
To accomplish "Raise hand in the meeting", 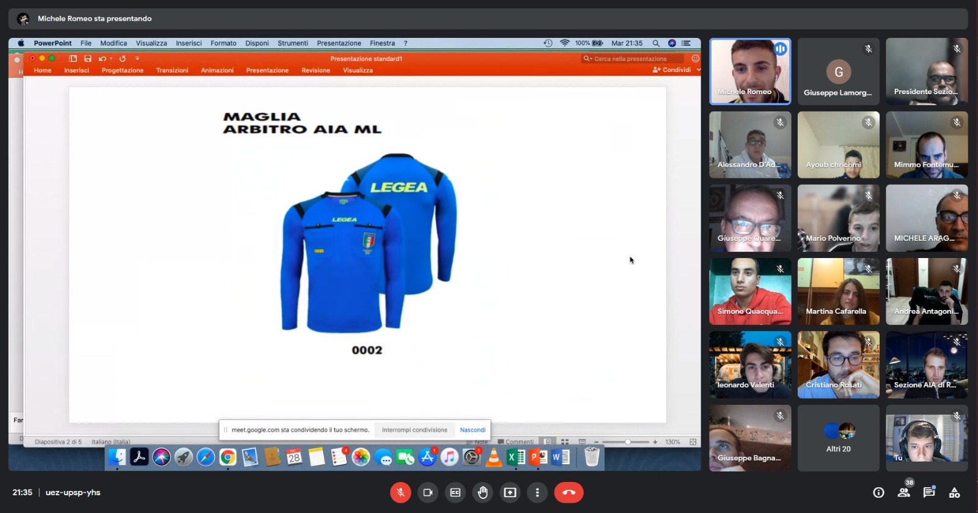I will pyautogui.click(x=483, y=492).
